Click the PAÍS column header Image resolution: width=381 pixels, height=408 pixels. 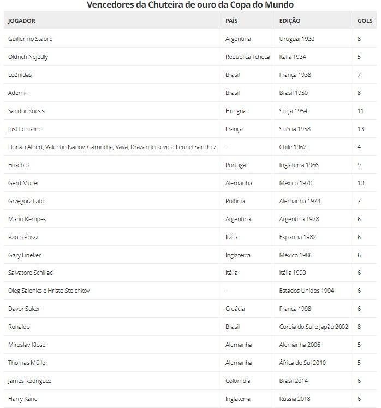(231, 21)
